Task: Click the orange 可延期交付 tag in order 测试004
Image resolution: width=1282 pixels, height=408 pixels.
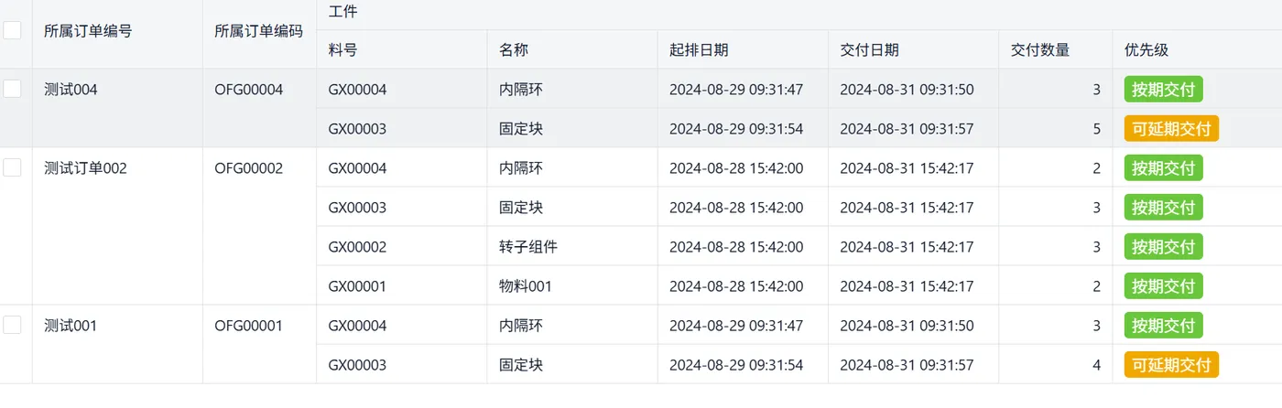Action: (x=1171, y=129)
